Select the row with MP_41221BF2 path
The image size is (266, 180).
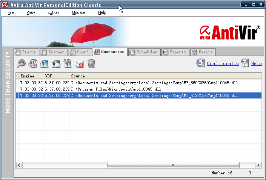pos(139,95)
